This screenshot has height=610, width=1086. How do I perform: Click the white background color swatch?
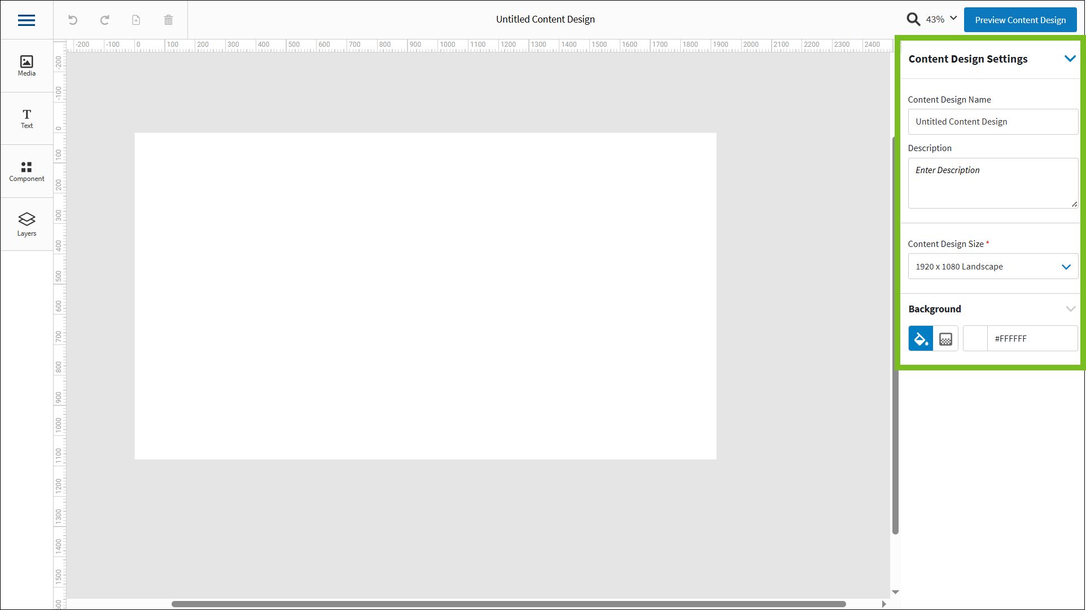coord(975,338)
